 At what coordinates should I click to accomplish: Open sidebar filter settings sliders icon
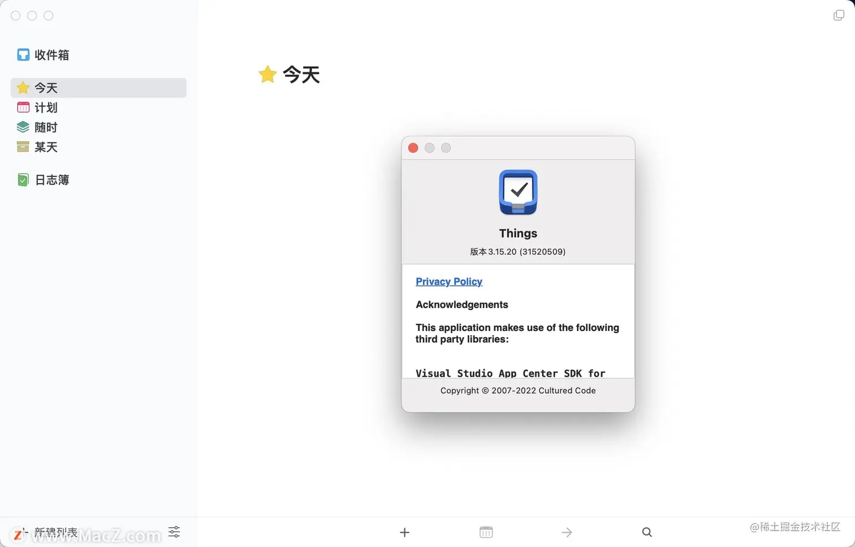click(174, 532)
